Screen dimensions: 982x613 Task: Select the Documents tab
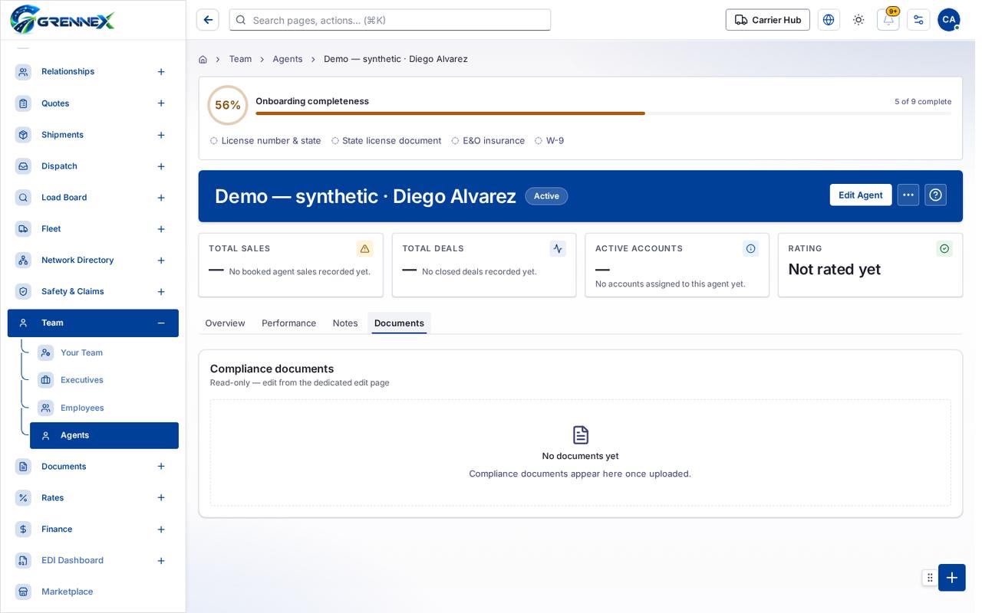tap(399, 323)
